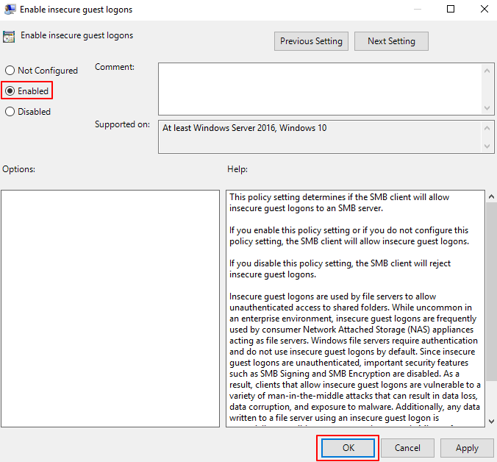This screenshot has height=462, width=497.
Task: Click Supported on box scroll up arrow
Action: coord(487,128)
